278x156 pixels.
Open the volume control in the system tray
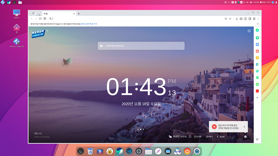[247, 2]
